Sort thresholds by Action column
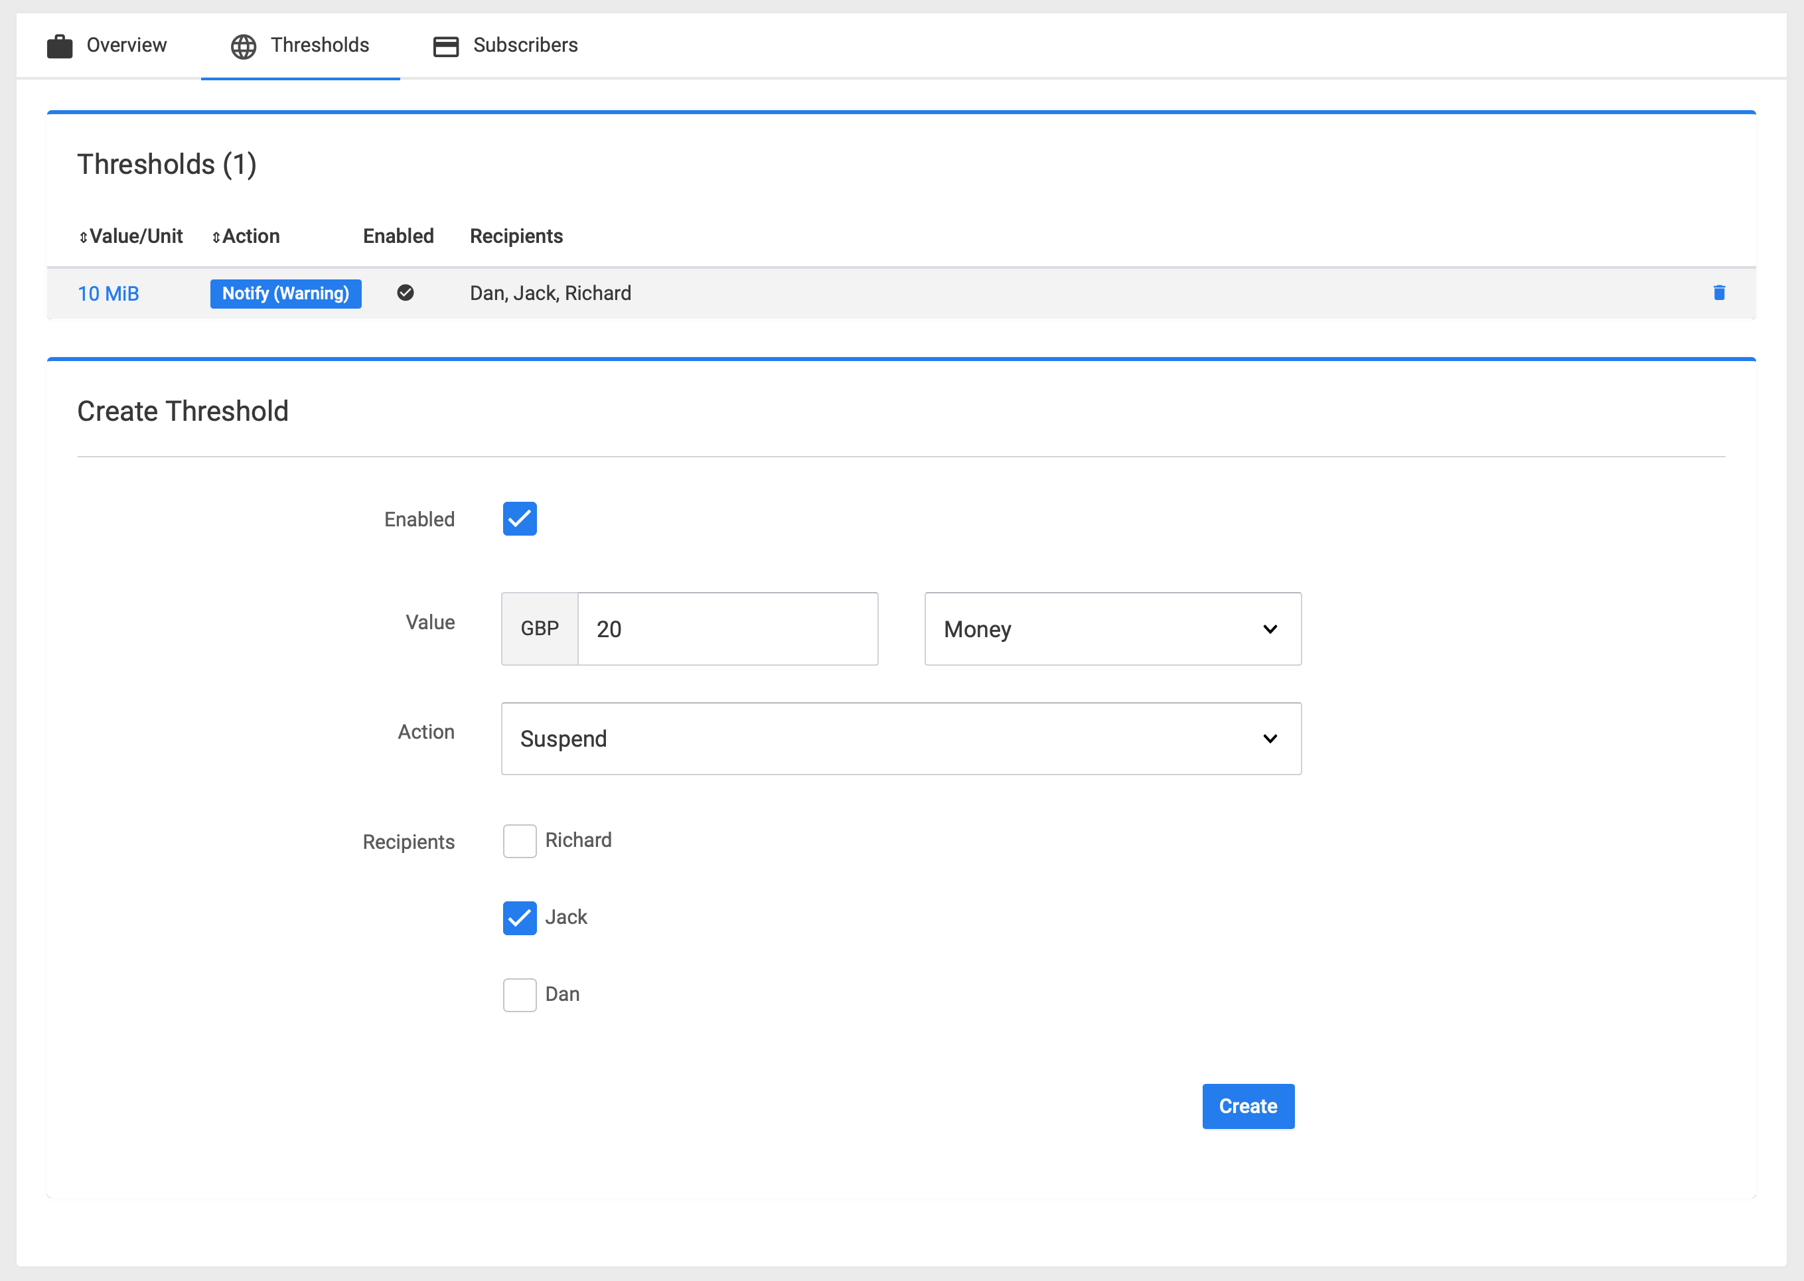 click(x=246, y=236)
